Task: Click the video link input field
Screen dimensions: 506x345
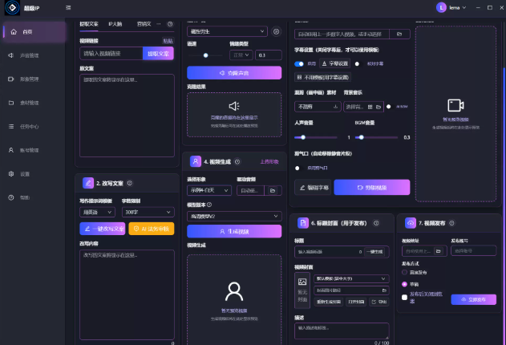Action: [x=111, y=54]
